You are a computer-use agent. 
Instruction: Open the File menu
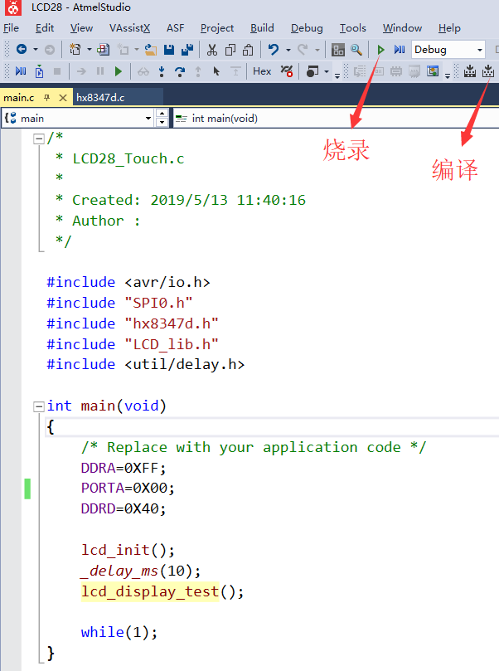[11, 28]
